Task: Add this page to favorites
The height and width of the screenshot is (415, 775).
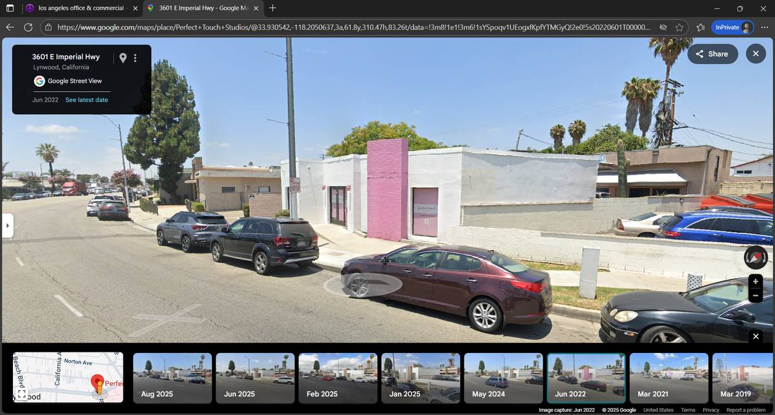Action: click(679, 27)
